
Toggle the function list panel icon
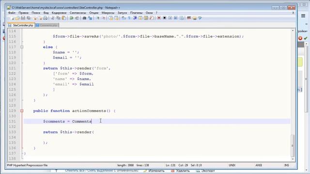152,18
